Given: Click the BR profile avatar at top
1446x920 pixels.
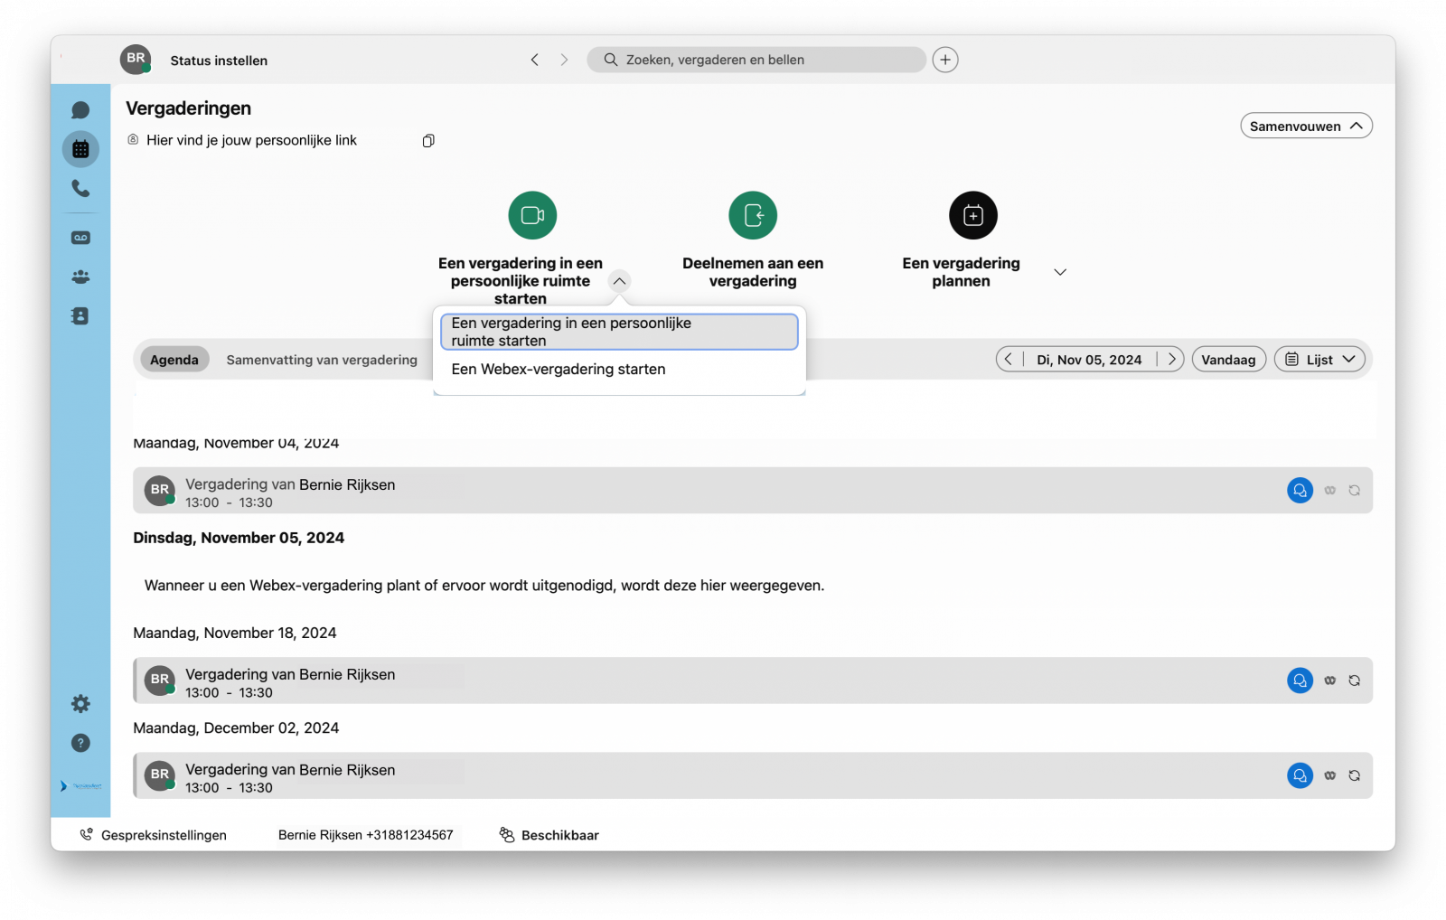Looking at the screenshot, I should coord(136,60).
